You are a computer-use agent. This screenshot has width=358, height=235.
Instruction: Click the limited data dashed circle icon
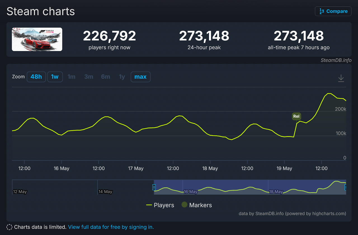9,227
